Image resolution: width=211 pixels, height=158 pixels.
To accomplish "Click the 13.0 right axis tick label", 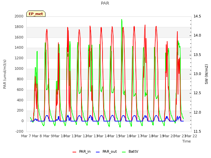I will (x=197, y=74).
